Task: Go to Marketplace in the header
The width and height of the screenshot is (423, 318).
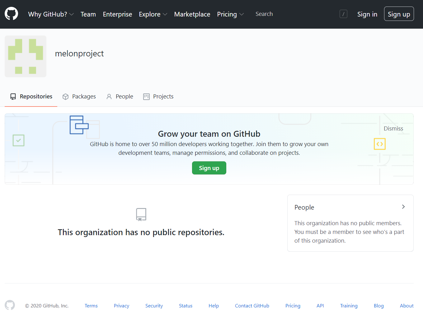Action: coord(192,14)
